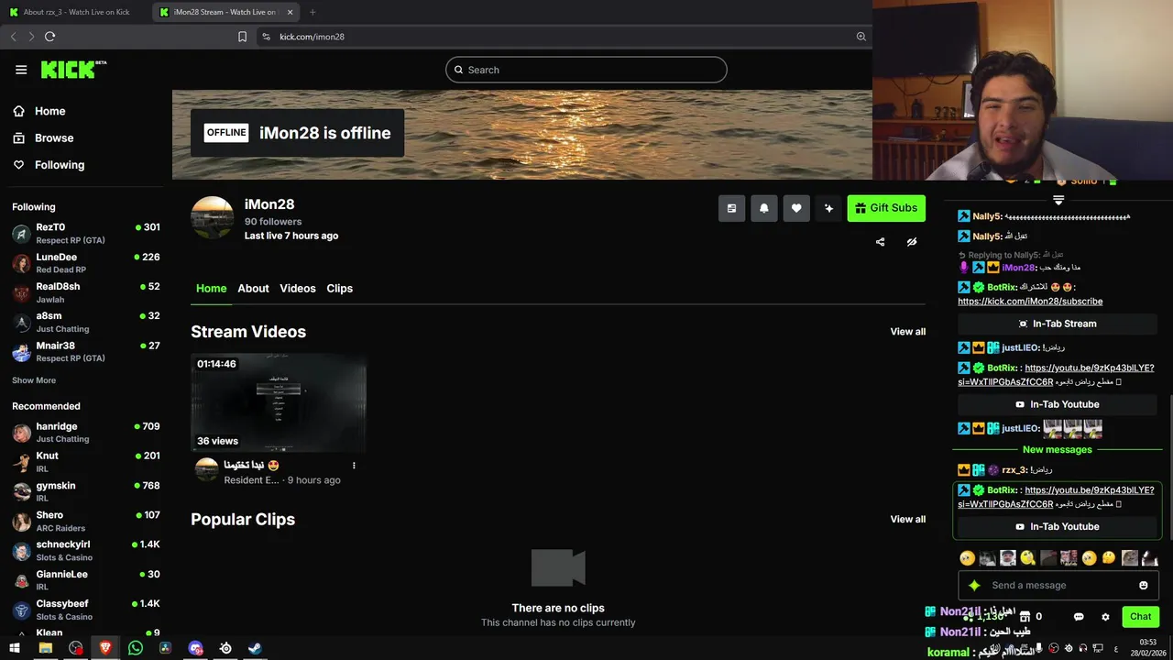
Task: Click iMon28 profile avatar
Action: tap(212, 217)
